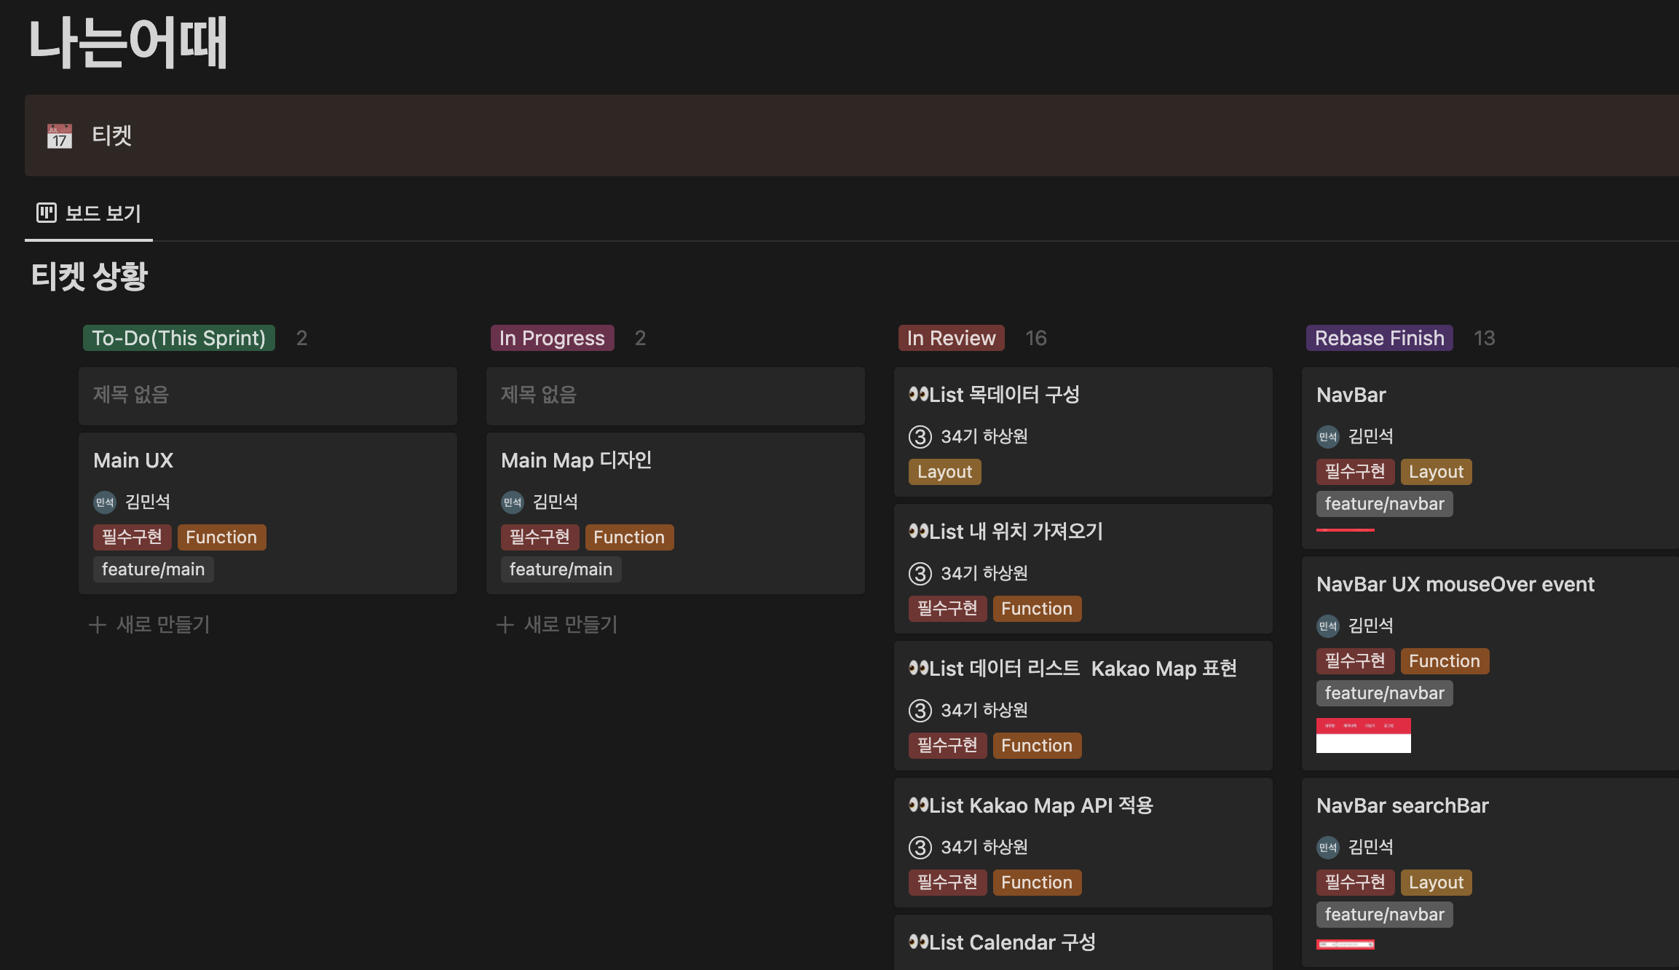Click eyes emoji on List 내 위치 가져오기
Screen dimensions: 1679x970
coord(918,532)
